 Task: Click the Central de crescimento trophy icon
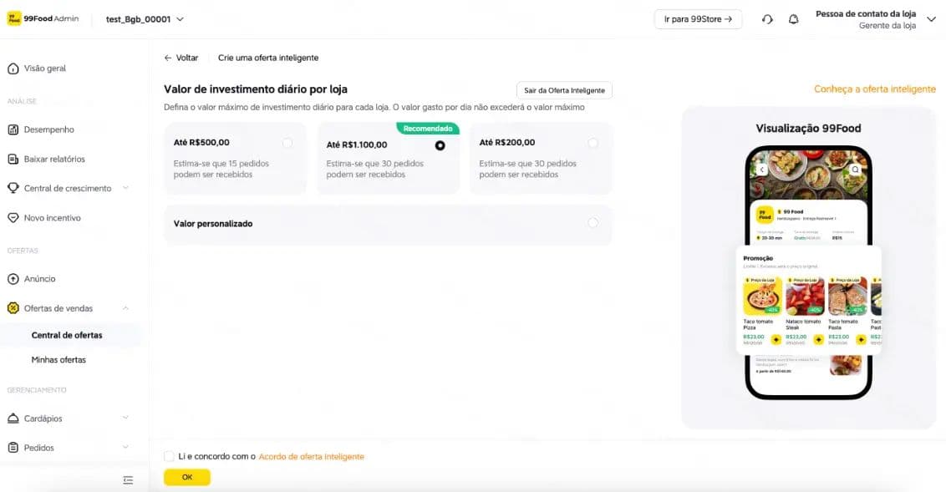13,188
